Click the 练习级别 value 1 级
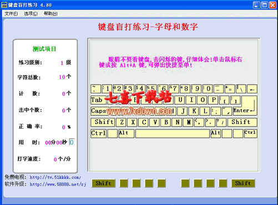The image size is (278, 205). point(66,63)
